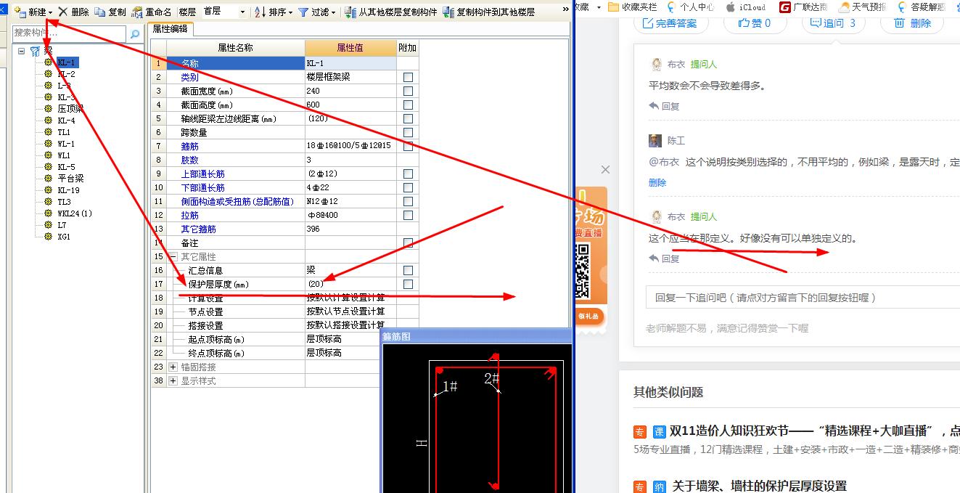
Task: Click the 排序 sort A-Z icon
Action: tap(260, 12)
